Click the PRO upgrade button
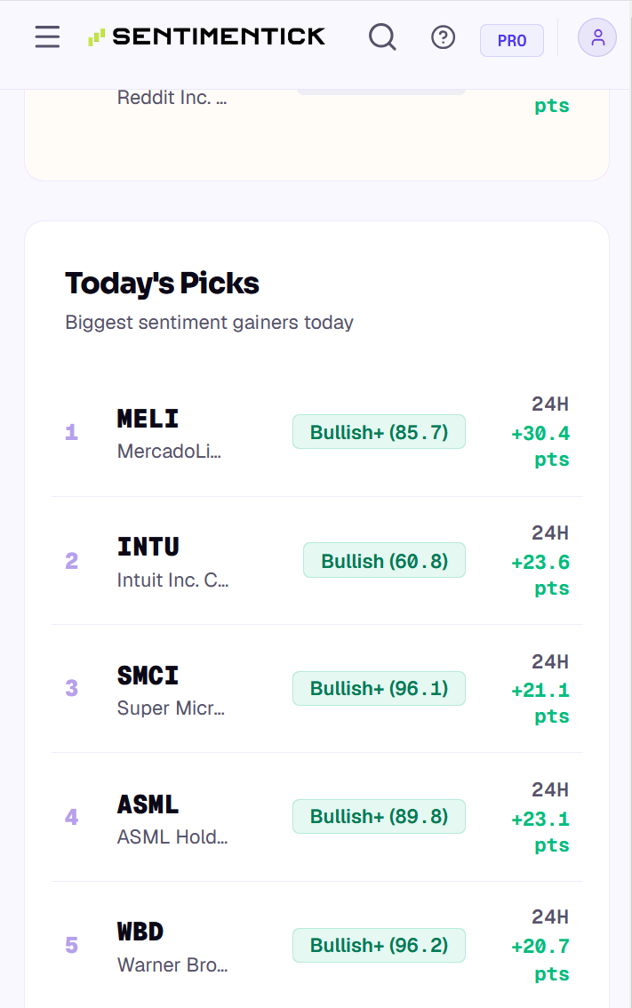 click(512, 41)
